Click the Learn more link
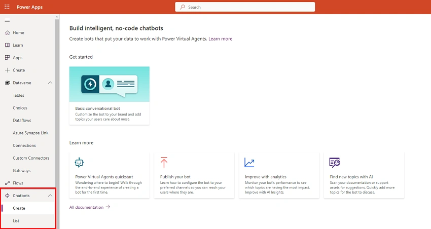The image size is (431, 229). pyautogui.click(x=220, y=39)
